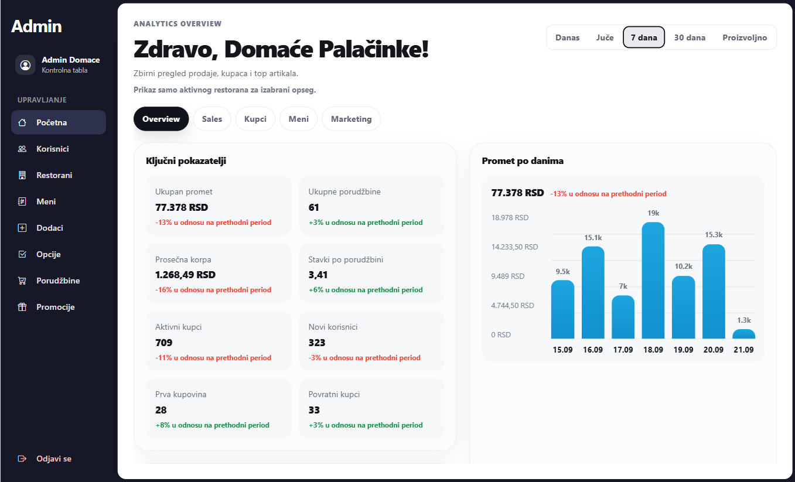Click the cart icon beside Porudžbine
Viewport: 795px width, 482px height.
click(x=22, y=281)
